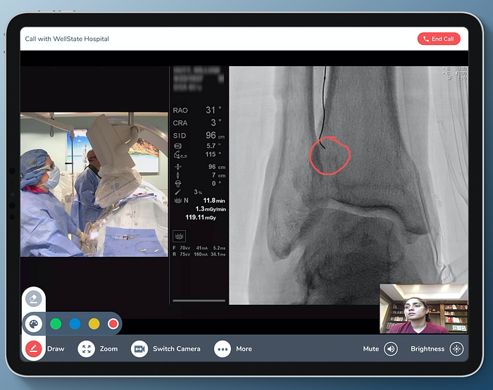493x390 pixels.
Task: Click the Brightness label
Action: pyautogui.click(x=428, y=348)
